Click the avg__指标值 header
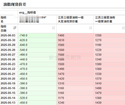This screenshot has width=125, height=105. coord(28,12)
